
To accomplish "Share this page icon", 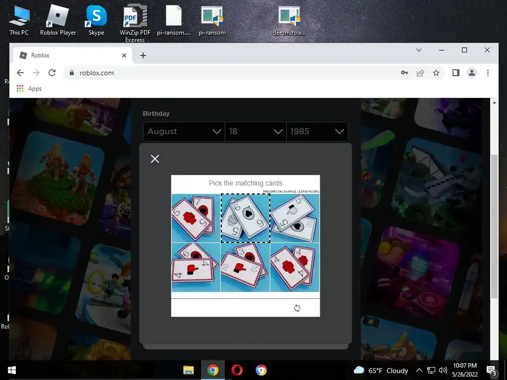I will coord(420,73).
